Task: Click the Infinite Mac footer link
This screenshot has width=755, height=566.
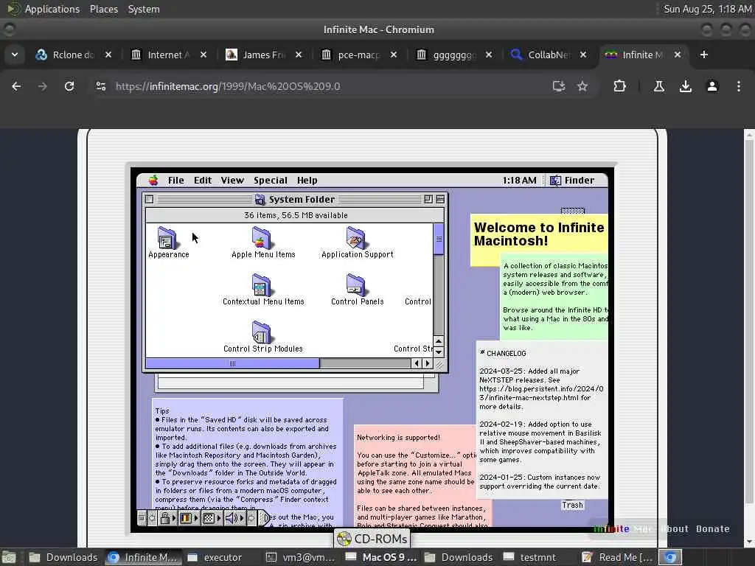Action: point(622,529)
